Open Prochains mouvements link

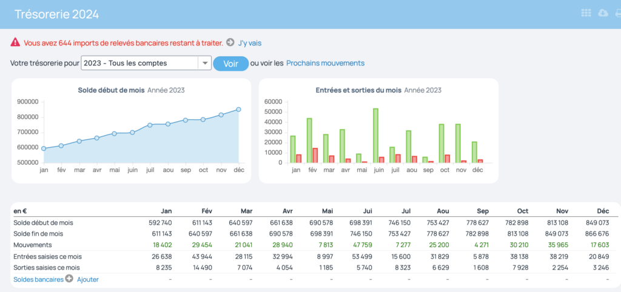[325, 63]
